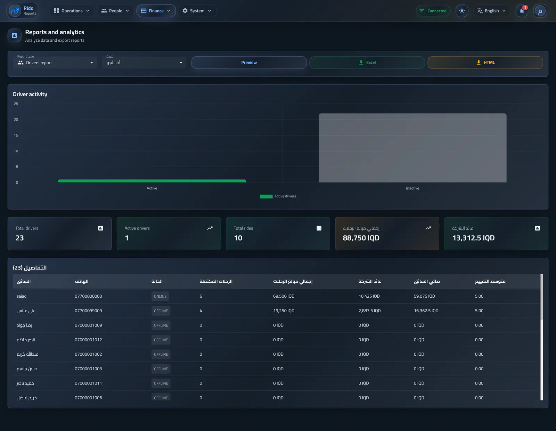Open the System menu
The width and height of the screenshot is (556, 431).
197,11
